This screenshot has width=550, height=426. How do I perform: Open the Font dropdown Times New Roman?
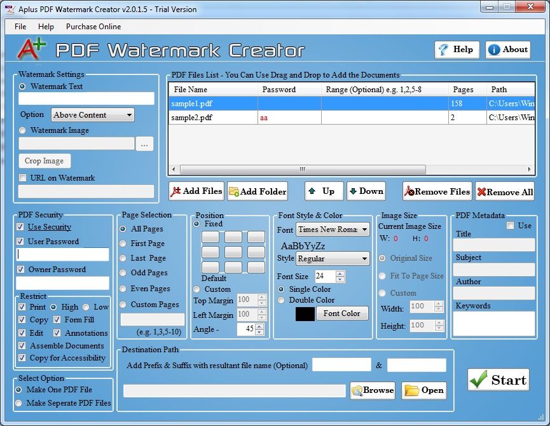[x=333, y=230]
